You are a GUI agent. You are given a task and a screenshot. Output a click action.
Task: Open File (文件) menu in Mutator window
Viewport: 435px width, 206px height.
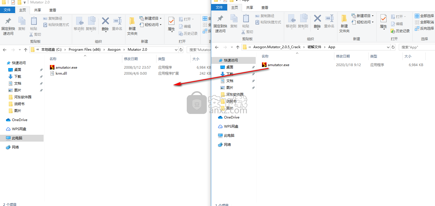coord(7,10)
